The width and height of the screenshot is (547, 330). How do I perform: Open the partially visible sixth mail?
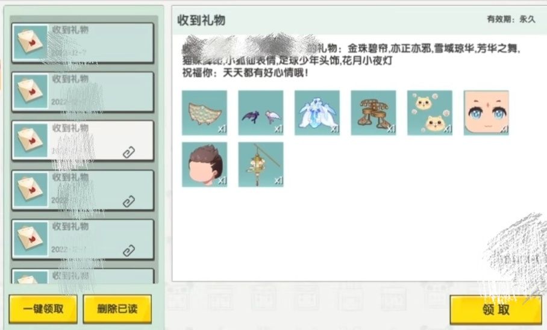pos(83,276)
